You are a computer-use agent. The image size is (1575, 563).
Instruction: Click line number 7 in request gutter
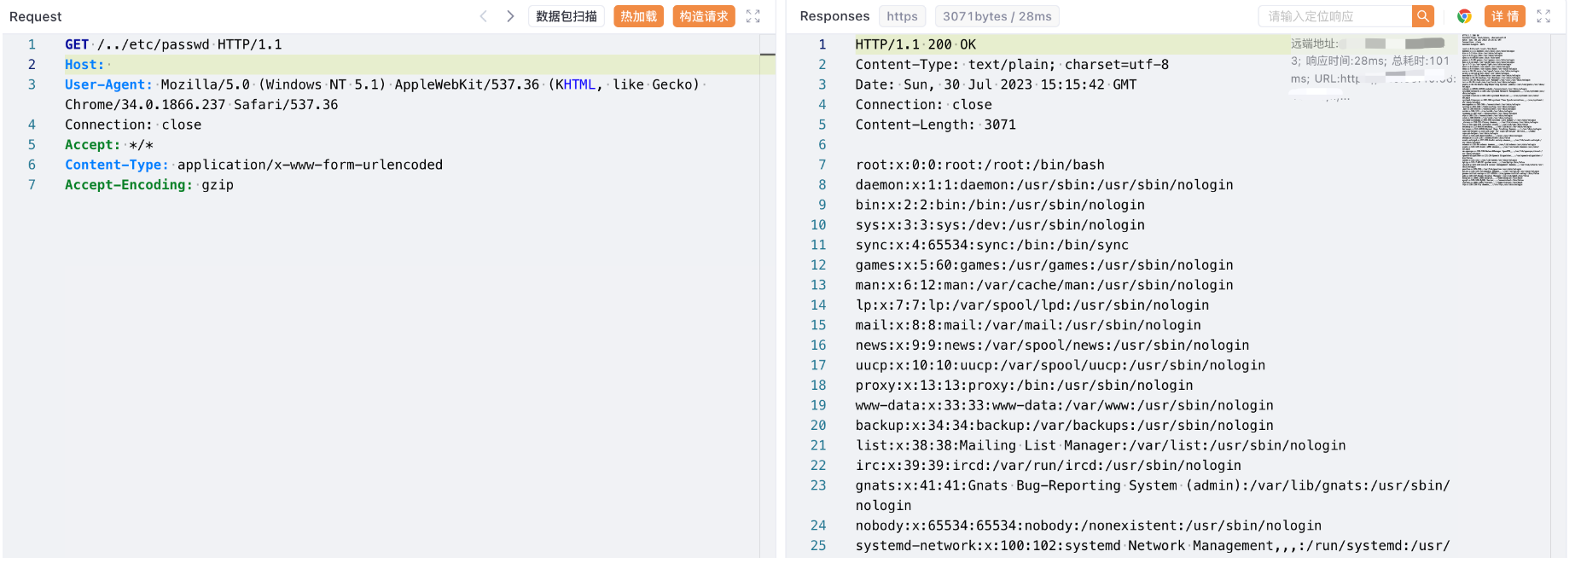32,185
